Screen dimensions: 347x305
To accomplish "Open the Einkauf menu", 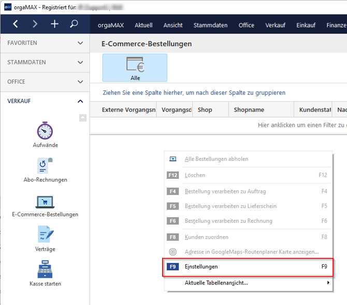I will tap(306, 25).
